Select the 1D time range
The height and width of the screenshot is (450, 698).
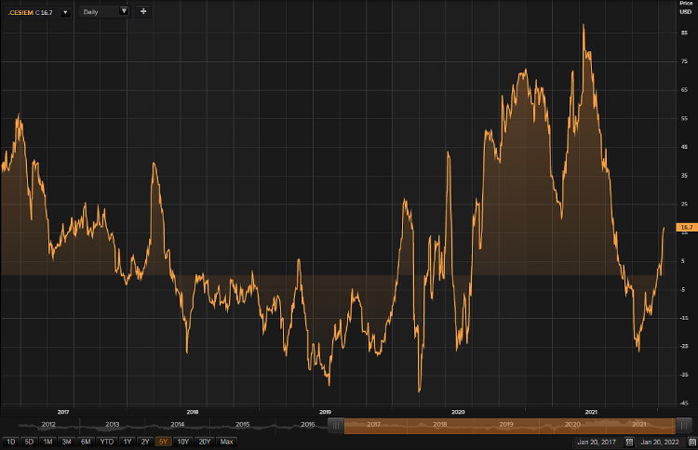coord(10,442)
